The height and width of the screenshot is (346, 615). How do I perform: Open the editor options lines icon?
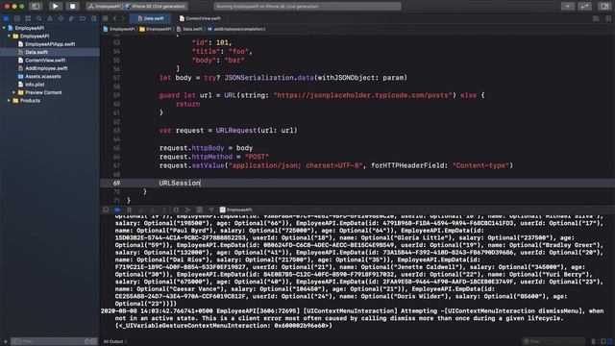click(x=596, y=18)
